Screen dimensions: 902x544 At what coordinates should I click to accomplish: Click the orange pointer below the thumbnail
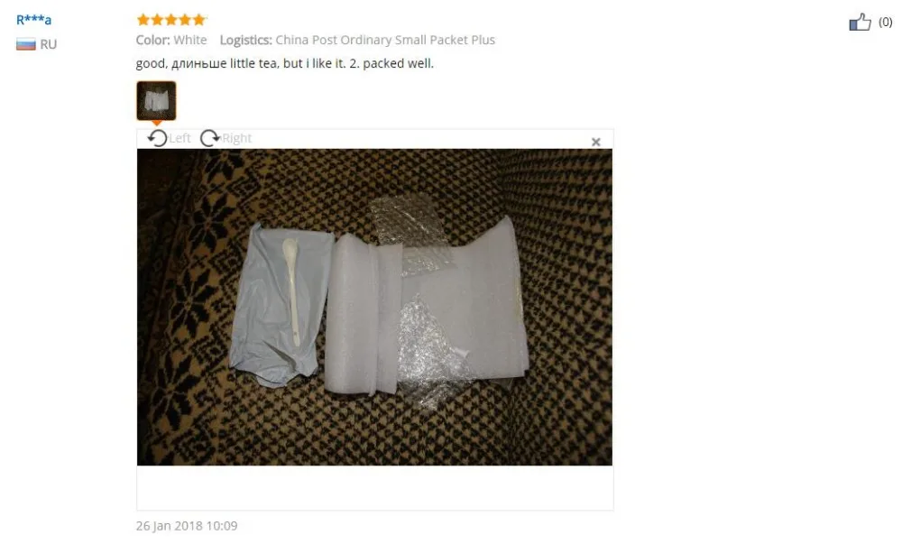click(x=156, y=123)
